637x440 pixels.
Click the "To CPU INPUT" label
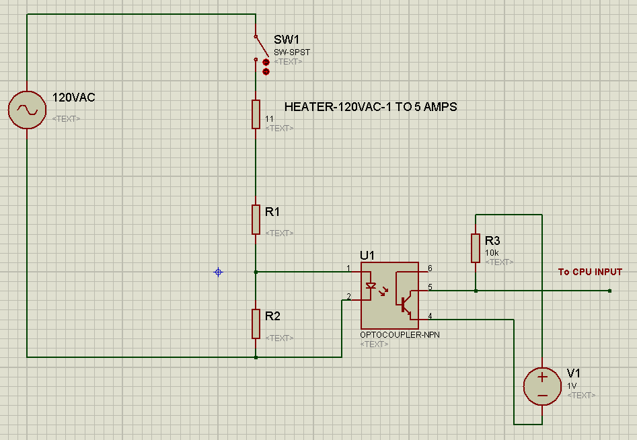[590, 272]
